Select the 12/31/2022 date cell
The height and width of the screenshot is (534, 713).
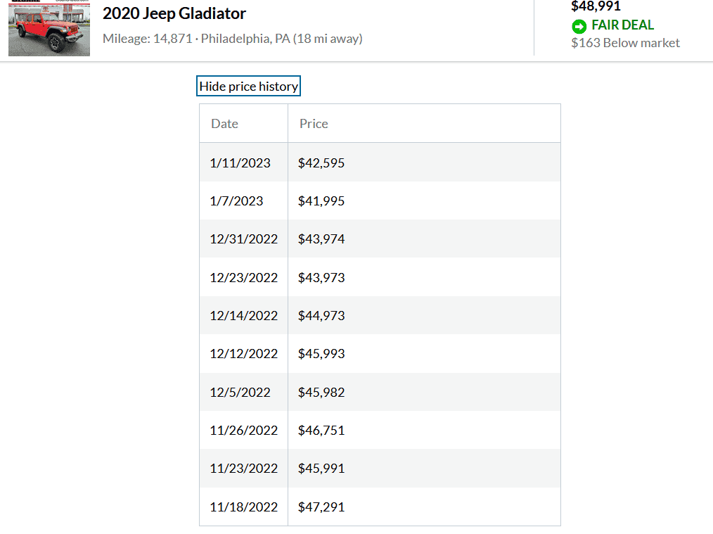244,239
